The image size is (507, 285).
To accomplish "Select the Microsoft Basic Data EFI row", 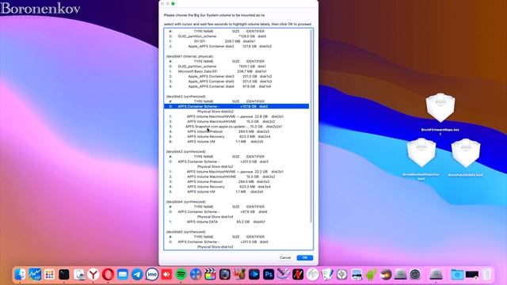I will [x=236, y=71].
